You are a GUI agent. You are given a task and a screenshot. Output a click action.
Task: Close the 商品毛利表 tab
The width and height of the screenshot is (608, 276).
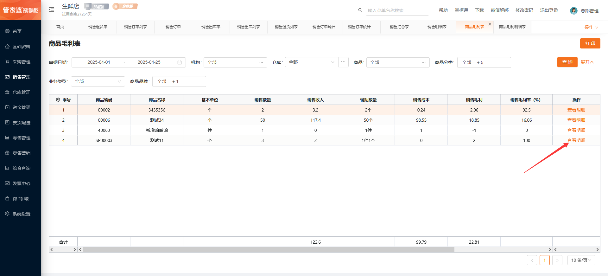pos(490,24)
